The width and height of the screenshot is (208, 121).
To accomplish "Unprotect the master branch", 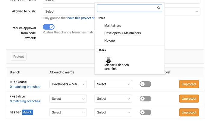I will click(189, 112).
